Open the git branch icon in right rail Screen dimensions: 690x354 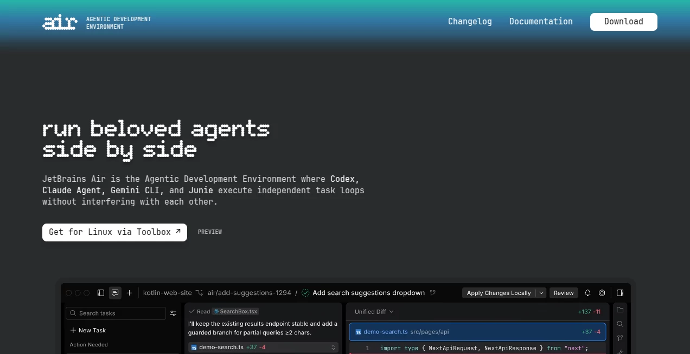click(x=620, y=338)
